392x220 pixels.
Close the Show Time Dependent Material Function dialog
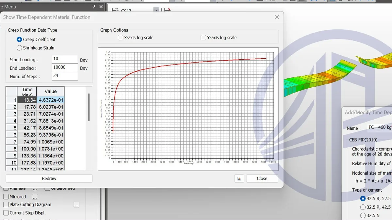click(277, 17)
